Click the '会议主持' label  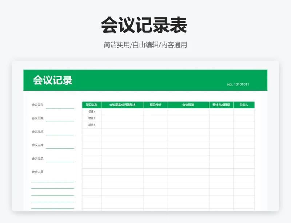(x=37, y=145)
